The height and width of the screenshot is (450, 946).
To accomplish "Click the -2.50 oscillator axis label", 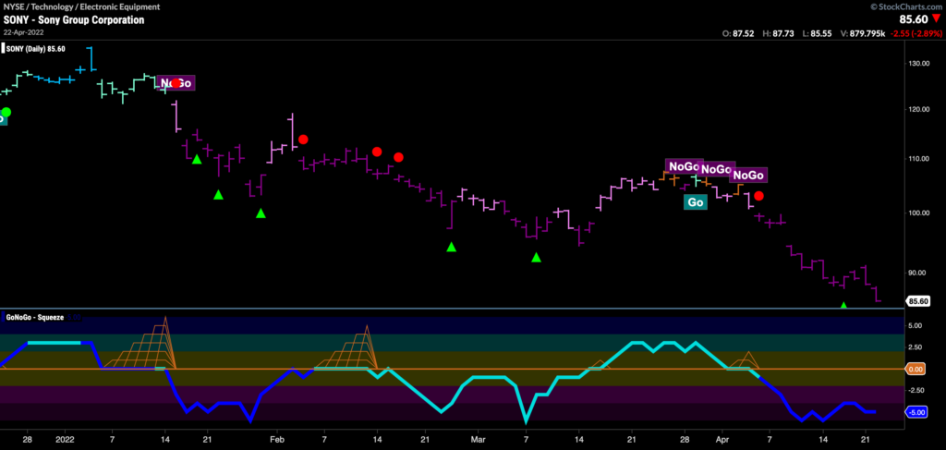I will (917, 390).
